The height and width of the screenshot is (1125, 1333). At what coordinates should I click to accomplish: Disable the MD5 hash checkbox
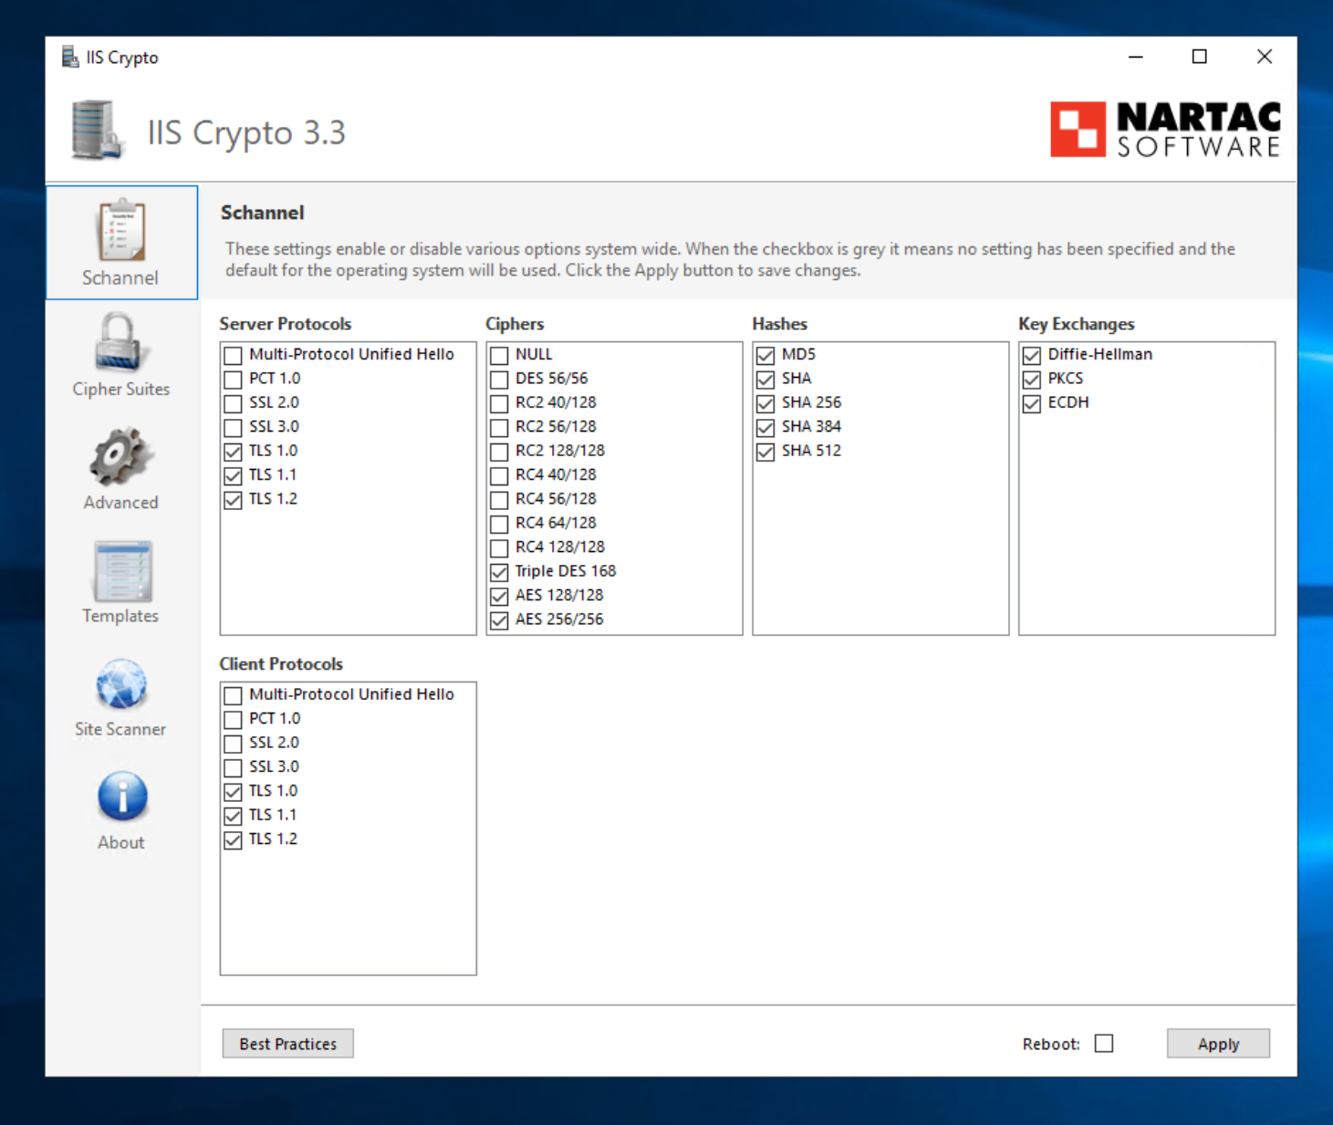(766, 356)
